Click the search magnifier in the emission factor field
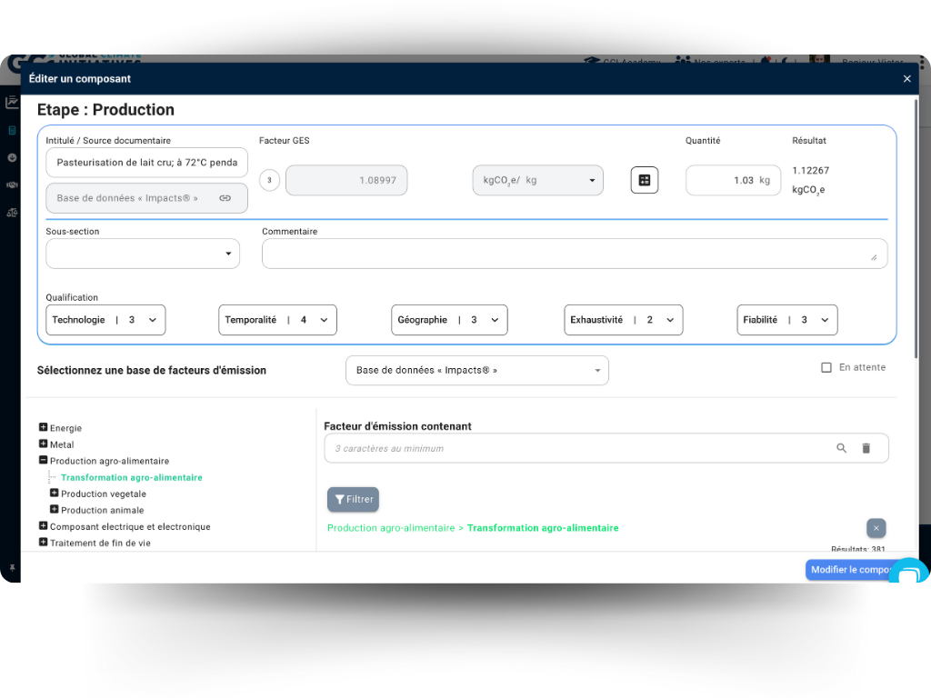The image size is (931, 698). [x=841, y=448]
